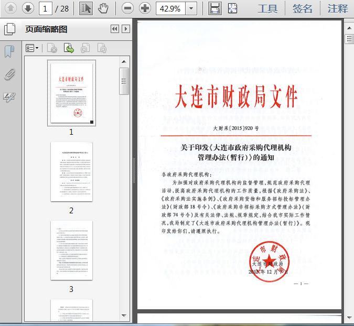Go to next page using down arrow
The image size is (354, 326).
pos(28,8)
